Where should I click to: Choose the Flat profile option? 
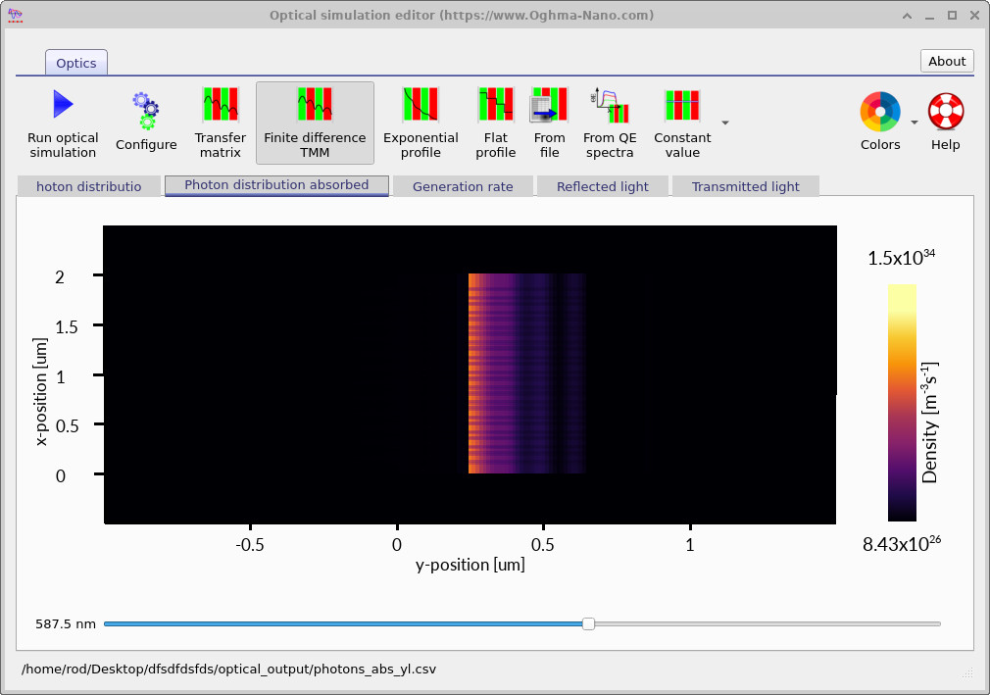[x=496, y=124]
